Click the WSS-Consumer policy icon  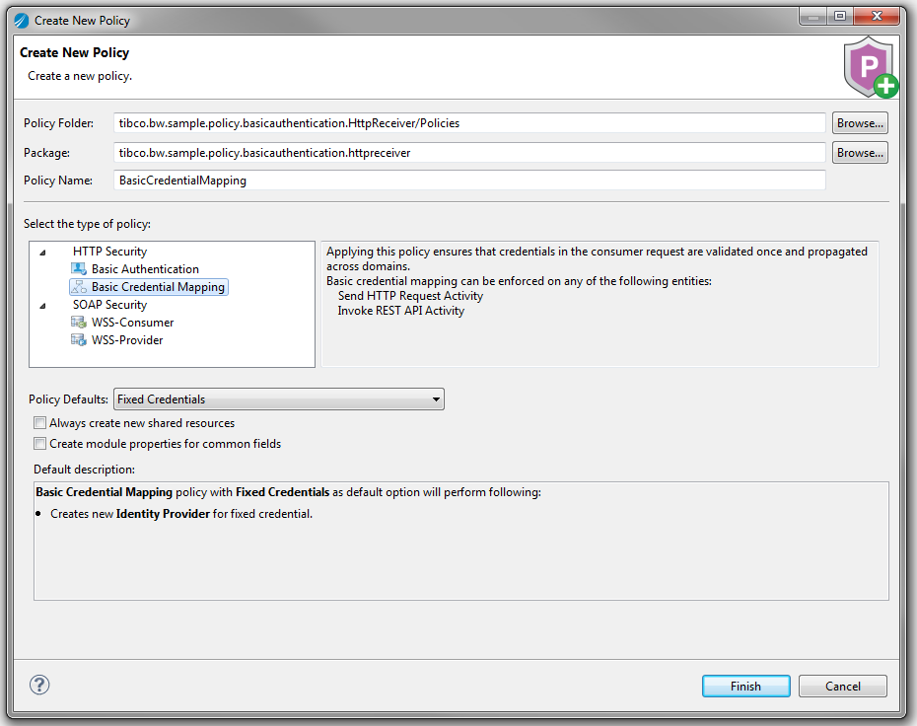click(x=78, y=323)
